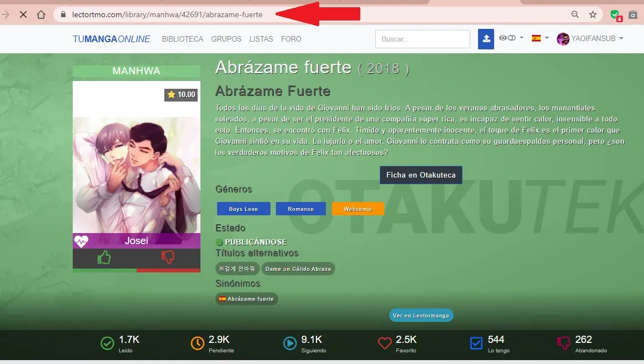
Task: Go to the browser home page icon
Action: (x=41, y=15)
